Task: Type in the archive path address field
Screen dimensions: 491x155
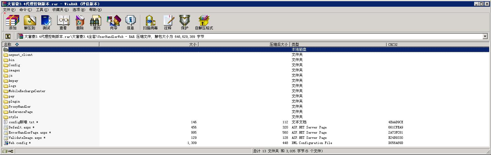Action: (x=245, y=37)
